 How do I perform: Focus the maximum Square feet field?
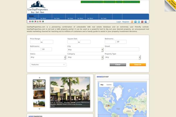click(x=85, y=42)
